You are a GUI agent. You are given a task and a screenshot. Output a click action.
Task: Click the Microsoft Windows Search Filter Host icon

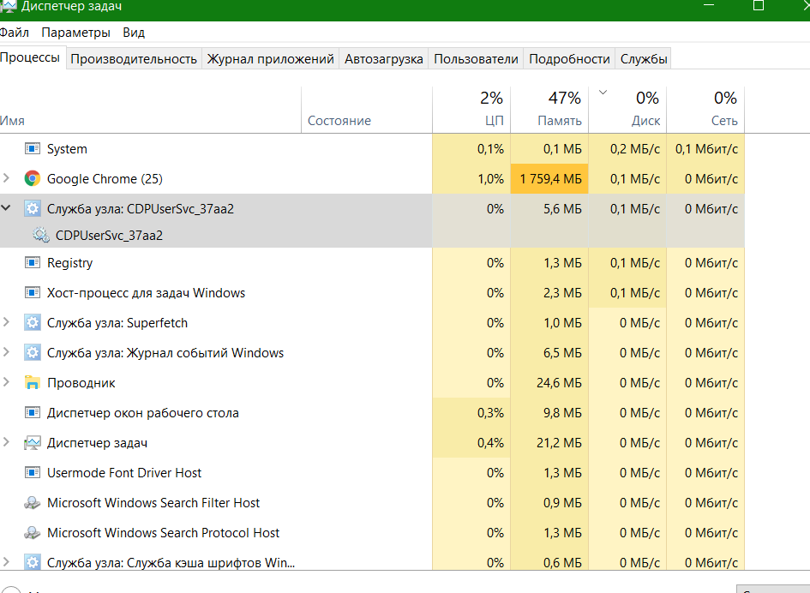33,503
